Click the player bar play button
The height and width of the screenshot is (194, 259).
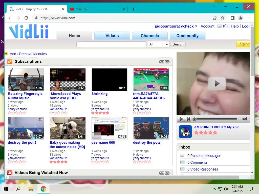click(181, 119)
